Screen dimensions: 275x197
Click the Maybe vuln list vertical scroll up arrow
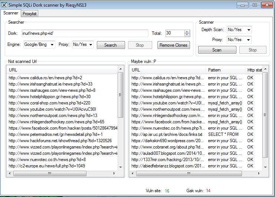[265, 69]
